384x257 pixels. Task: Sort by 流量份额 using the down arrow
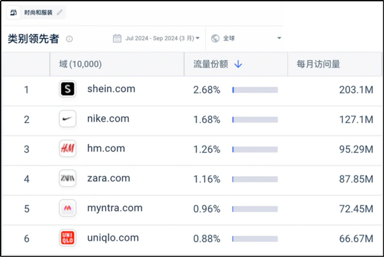[x=238, y=64]
